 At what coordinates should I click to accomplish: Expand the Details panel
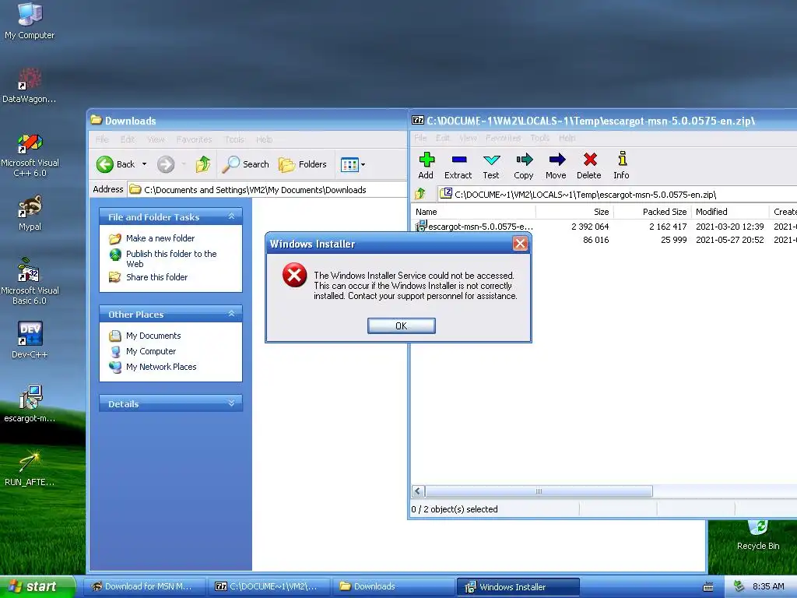[x=232, y=403]
